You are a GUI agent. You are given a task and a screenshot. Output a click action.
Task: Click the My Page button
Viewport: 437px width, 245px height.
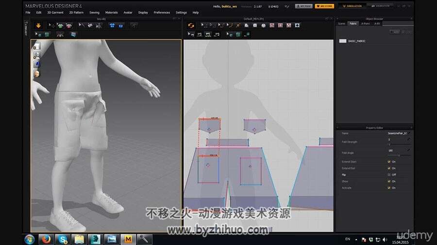coord(304,6)
